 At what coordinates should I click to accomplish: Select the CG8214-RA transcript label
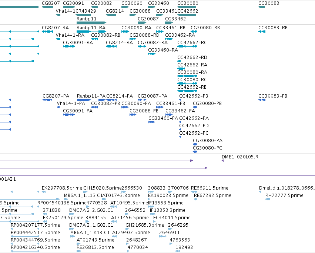(119, 42)
